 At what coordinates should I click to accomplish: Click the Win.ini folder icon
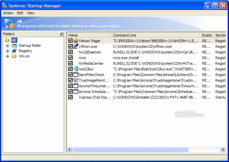tap(14, 56)
